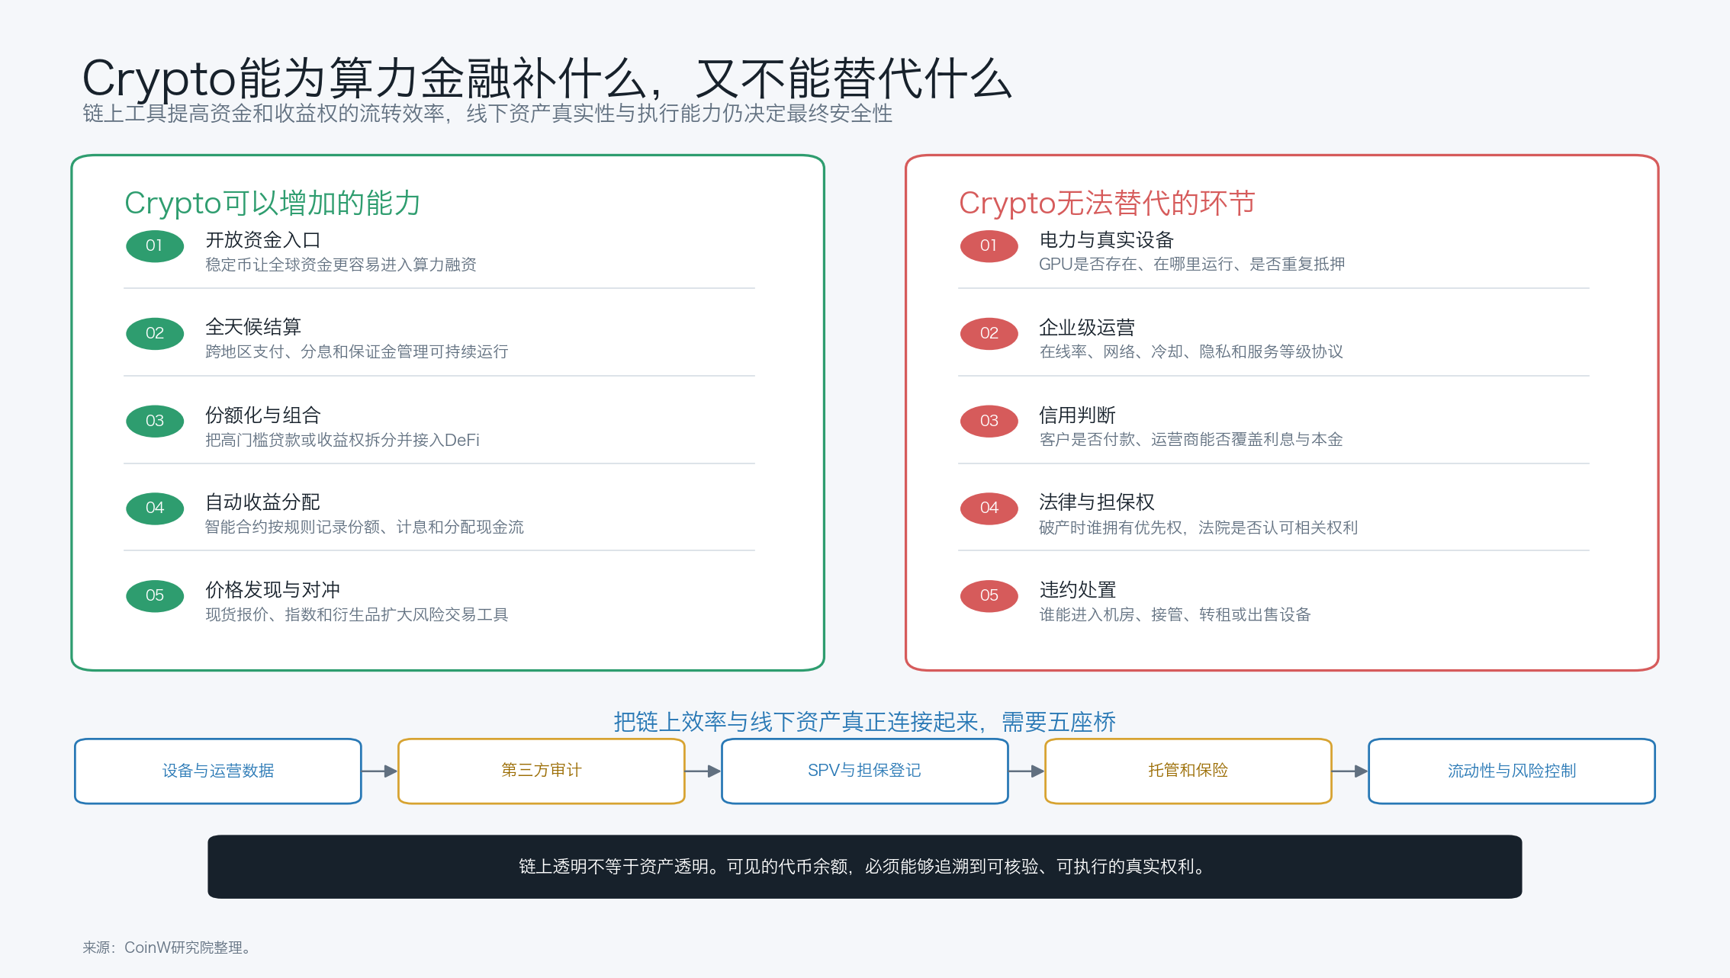Click green badge 03 beside 份额化与组合
Image resolution: width=1730 pixels, height=978 pixels.
(155, 421)
